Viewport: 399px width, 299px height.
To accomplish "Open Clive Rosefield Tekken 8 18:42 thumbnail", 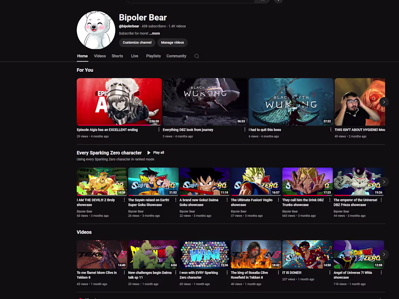I will click(256, 254).
